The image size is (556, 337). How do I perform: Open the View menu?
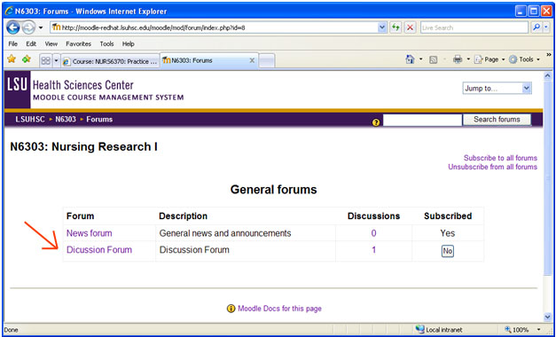[x=51, y=44]
